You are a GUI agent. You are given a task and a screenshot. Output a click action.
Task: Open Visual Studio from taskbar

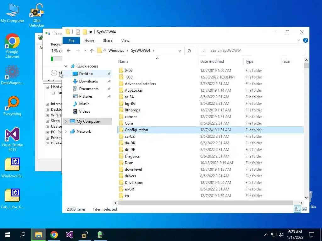69,235
